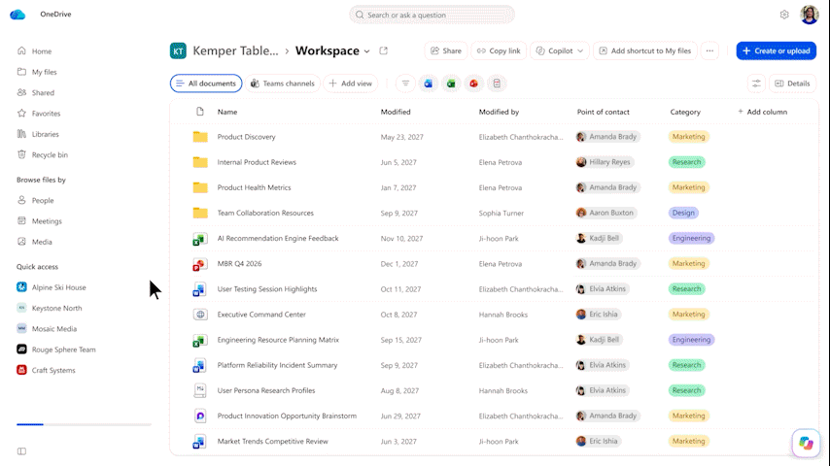Open the Modified by column menu
Image resolution: width=830 pixels, height=466 pixels.
click(499, 113)
